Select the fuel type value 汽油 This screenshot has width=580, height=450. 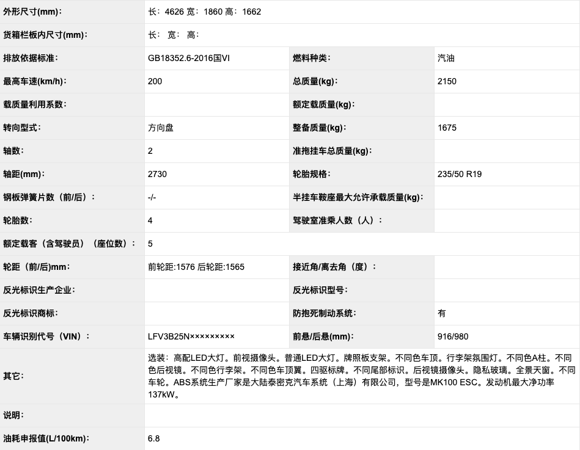(446, 58)
